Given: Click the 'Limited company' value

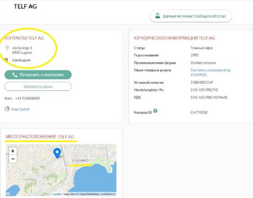Looking at the screenshot, I should pyautogui.click(x=203, y=63).
